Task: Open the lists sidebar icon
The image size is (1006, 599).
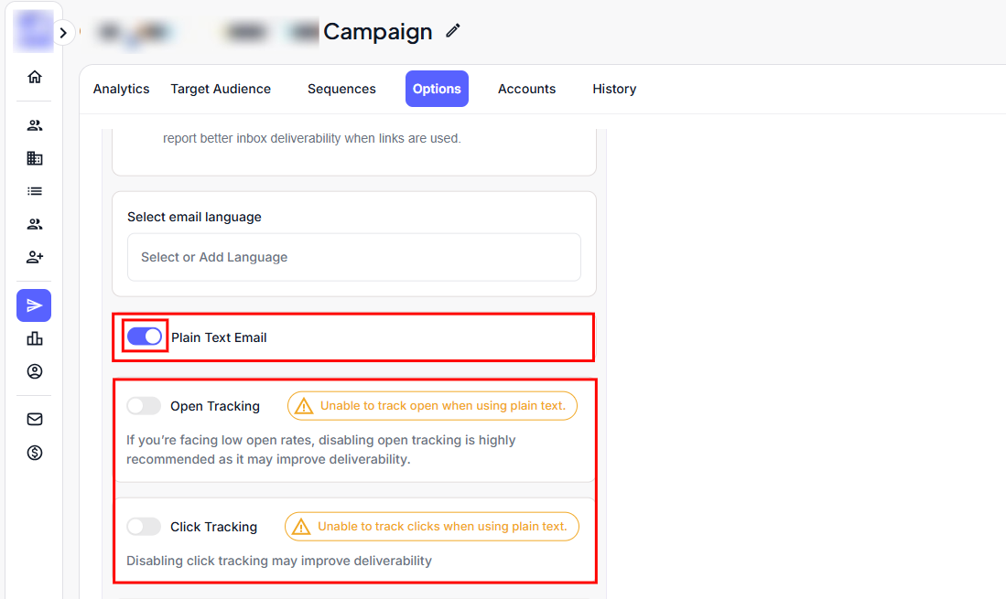Action: (x=35, y=191)
